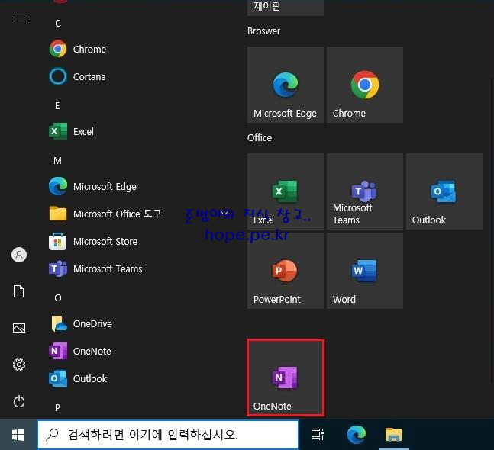This screenshot has height=450, width=494.
Task: Open Excel from the app list
Action: click(x=71, y=131)
